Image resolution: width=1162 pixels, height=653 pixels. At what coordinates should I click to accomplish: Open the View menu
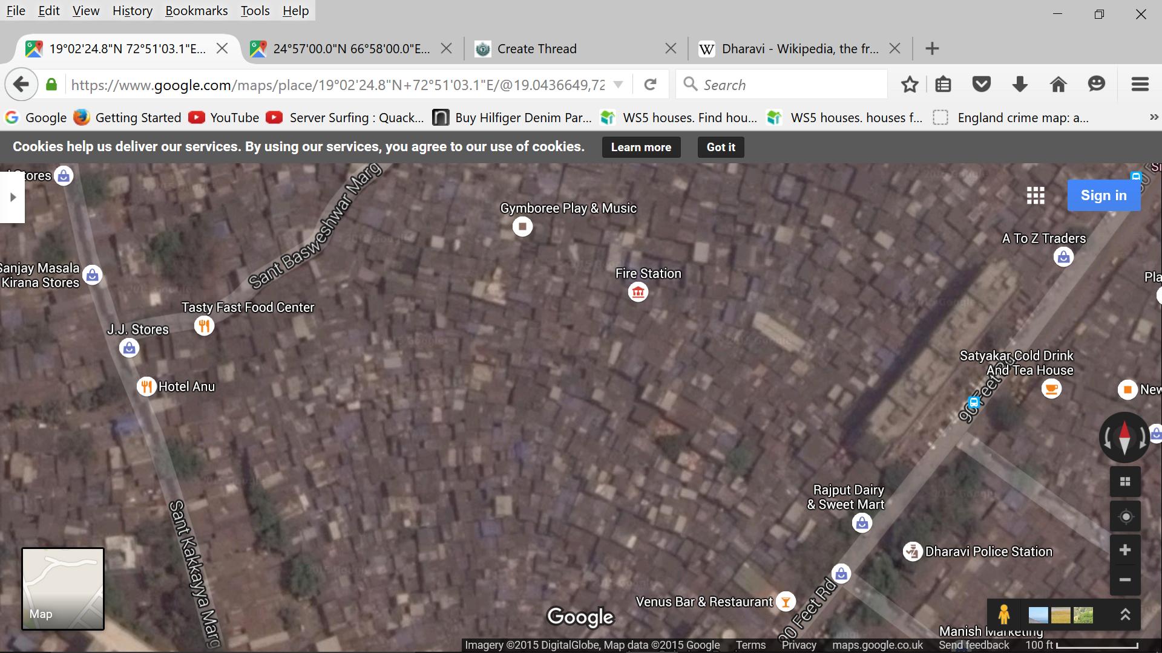pos(86,11)
